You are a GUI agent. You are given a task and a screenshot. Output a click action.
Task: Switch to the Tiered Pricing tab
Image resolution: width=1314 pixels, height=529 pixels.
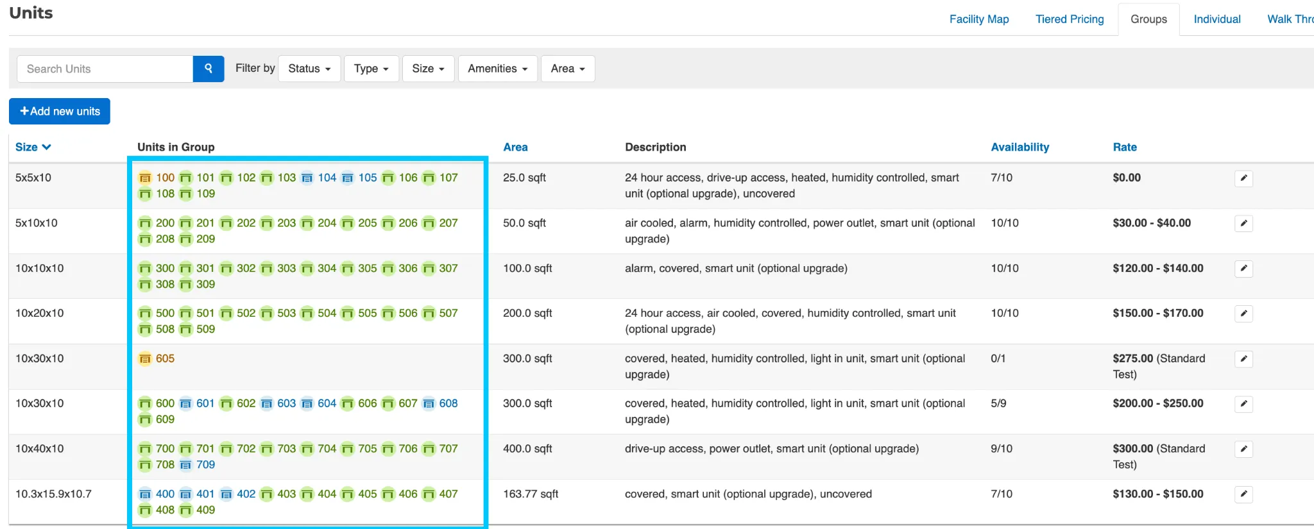[x=1070, y=19]
